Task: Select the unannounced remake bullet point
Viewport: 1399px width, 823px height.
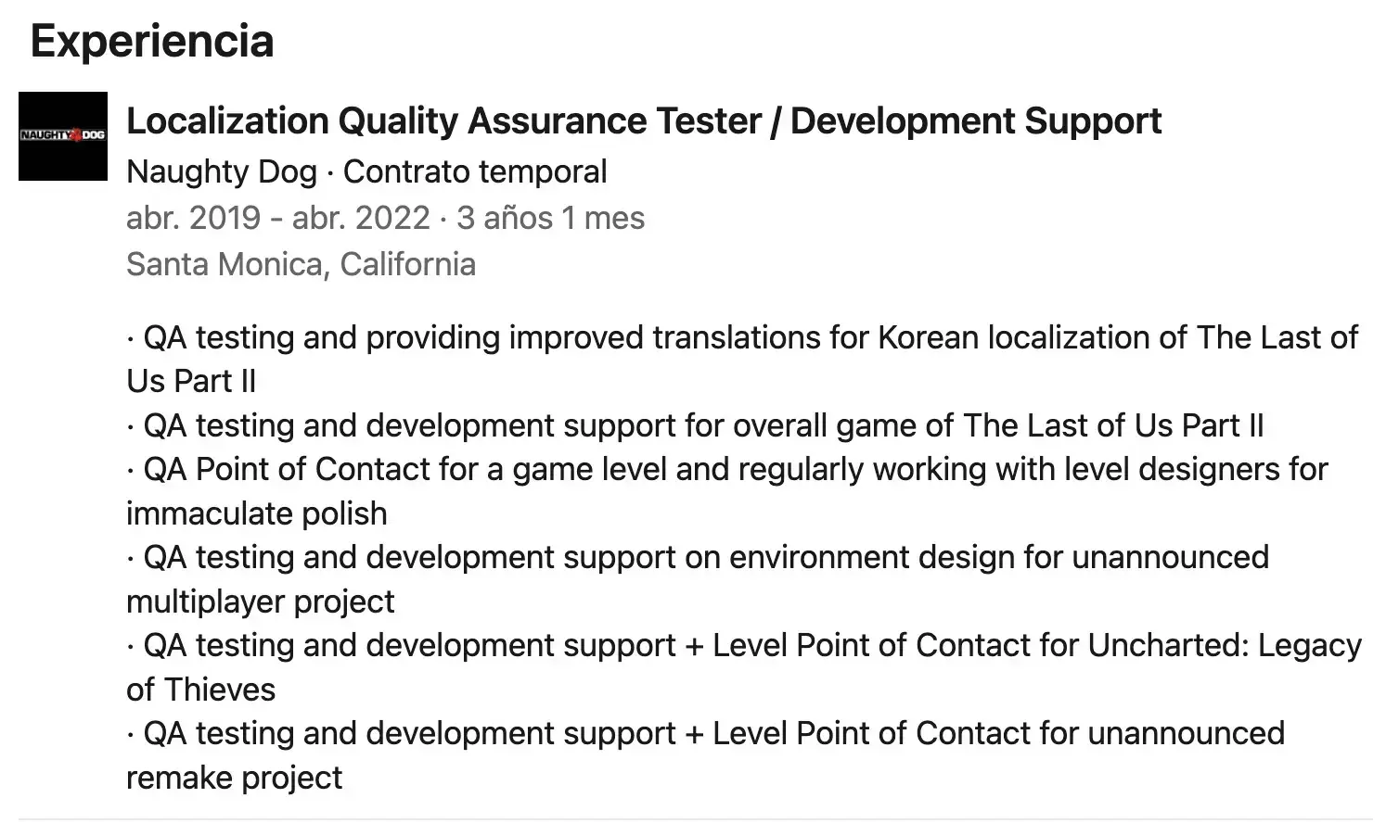Action: coord(706,733)
